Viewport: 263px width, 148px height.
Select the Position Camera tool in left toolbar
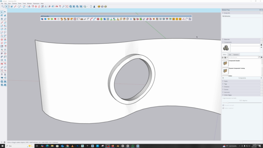(x=2, y=74)
